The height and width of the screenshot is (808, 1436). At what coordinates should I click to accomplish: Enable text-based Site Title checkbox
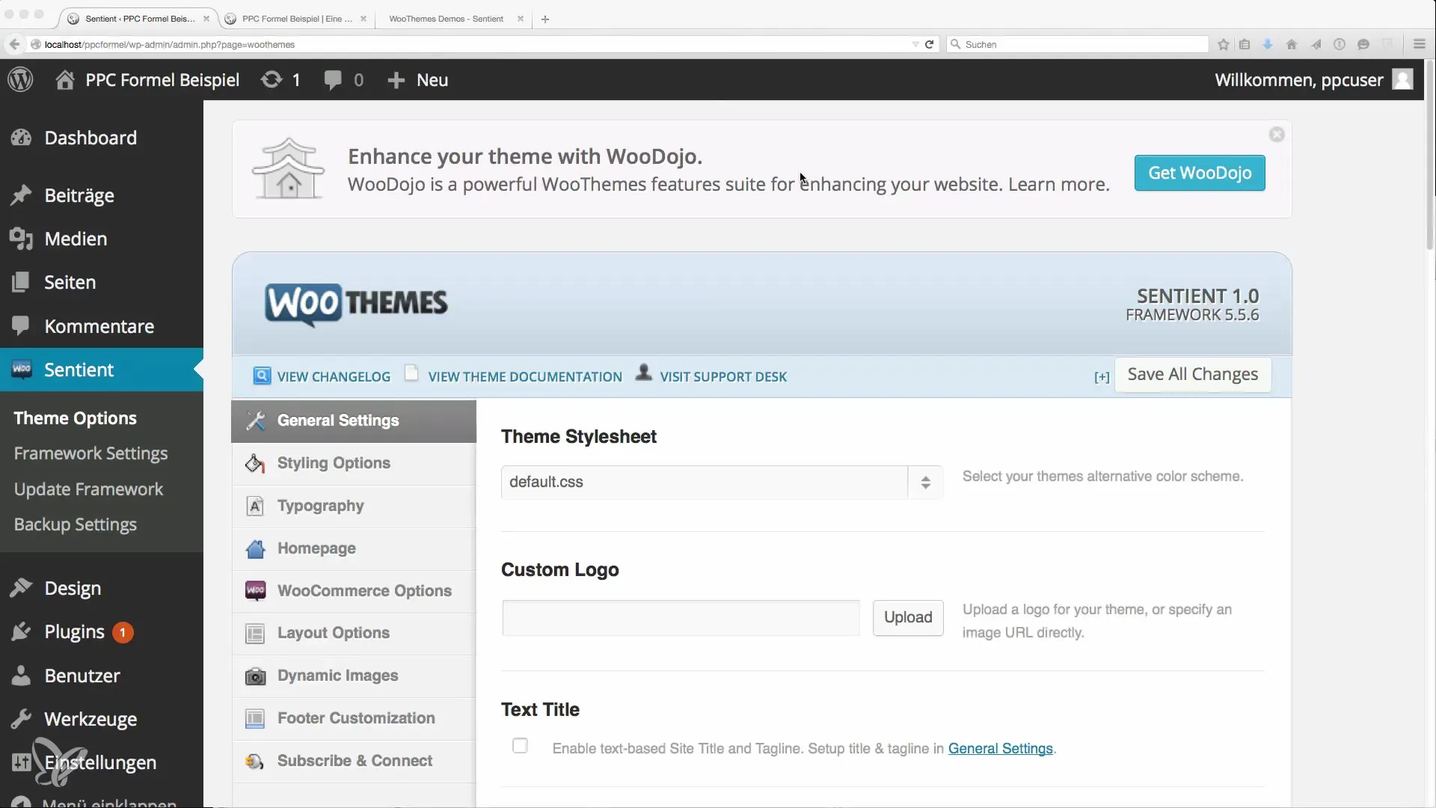(520, 746)
